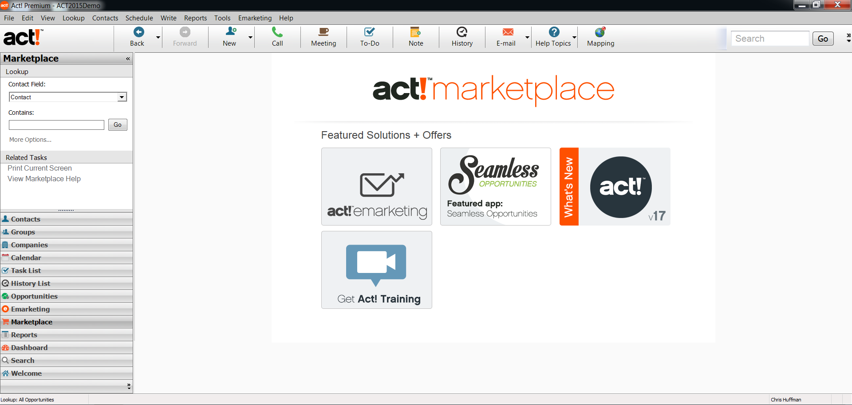Open the Tools menu

[222, 18]
